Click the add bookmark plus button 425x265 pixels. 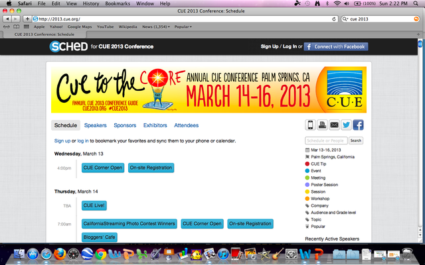coord(27,19)
